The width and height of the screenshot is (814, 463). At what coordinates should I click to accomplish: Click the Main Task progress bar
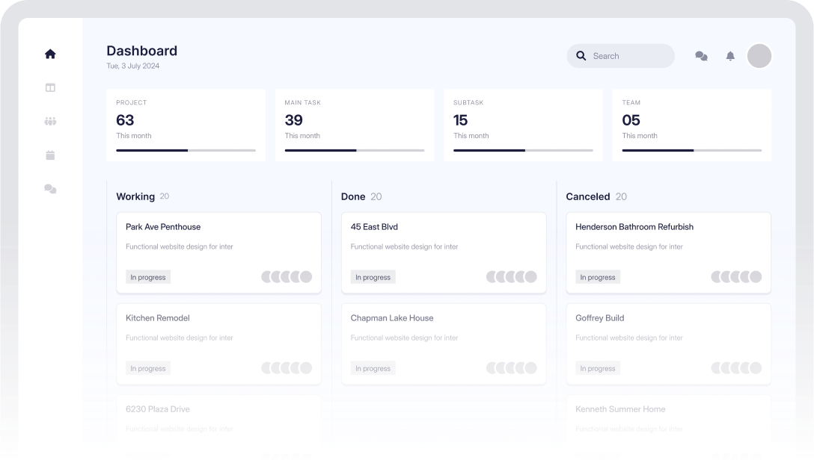pos(355,150)
